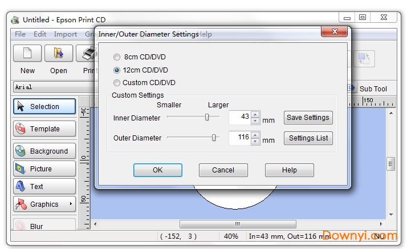Open the Arial font combo box

coord(55,87)
